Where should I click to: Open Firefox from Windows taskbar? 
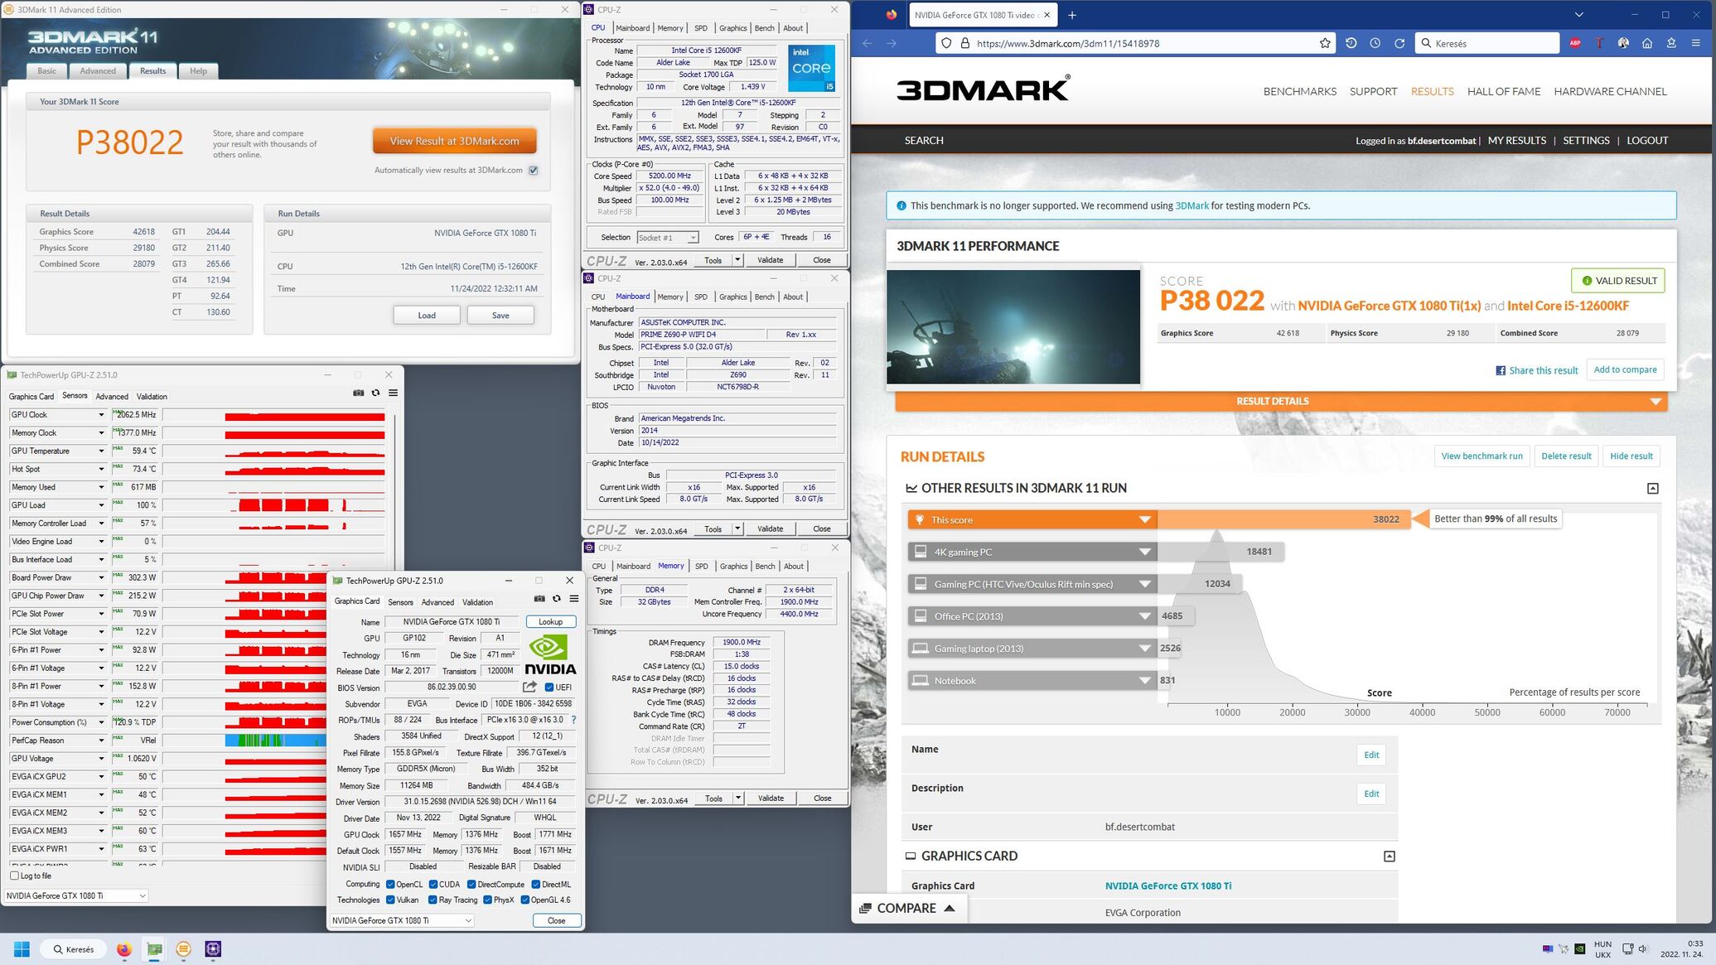(124, 949)
